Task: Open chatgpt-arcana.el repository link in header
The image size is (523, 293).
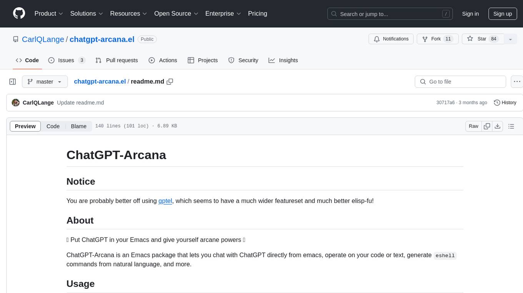Action: coord(102,39)
